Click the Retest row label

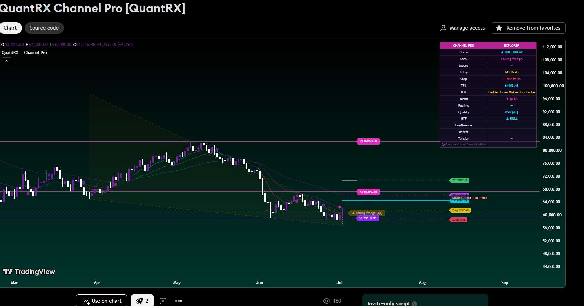tap(463, 132)
